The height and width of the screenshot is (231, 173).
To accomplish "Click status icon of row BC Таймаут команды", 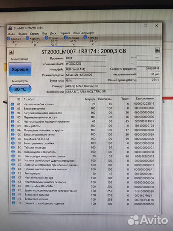I will coord(13,148).
